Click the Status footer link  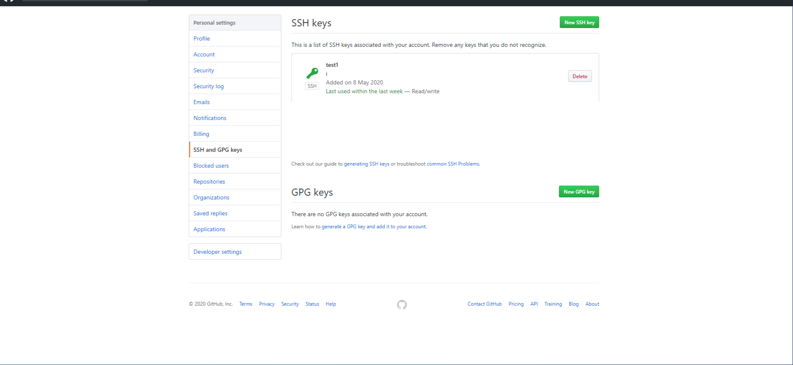(x=312, y=304)
